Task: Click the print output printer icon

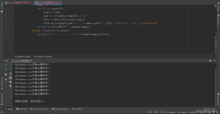Action: coord(10,82)
